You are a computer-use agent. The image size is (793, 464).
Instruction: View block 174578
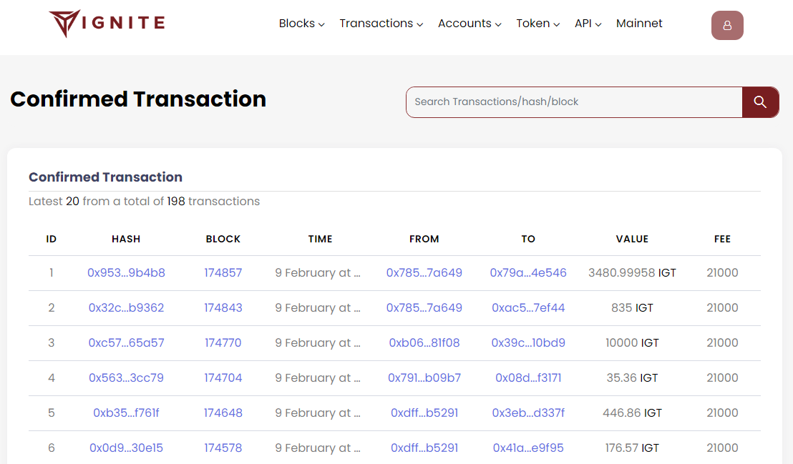point(223,448)
